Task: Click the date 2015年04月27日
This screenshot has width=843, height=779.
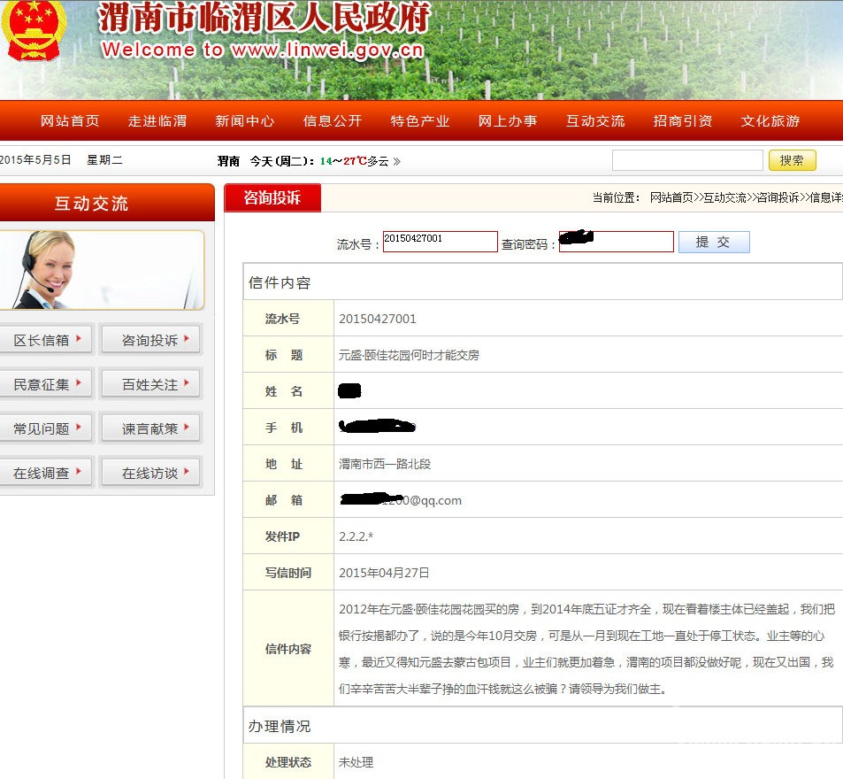Action: click(x=384, y=573)
